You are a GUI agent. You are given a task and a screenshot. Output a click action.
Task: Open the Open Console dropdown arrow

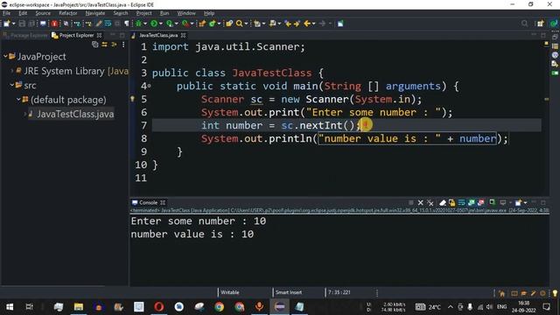coord(525,203)
